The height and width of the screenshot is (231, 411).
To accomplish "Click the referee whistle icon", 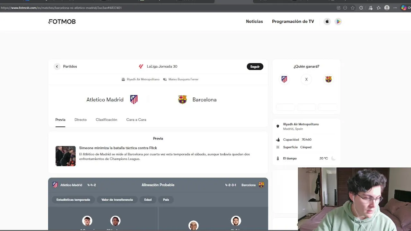I will (x=165, y=79).
